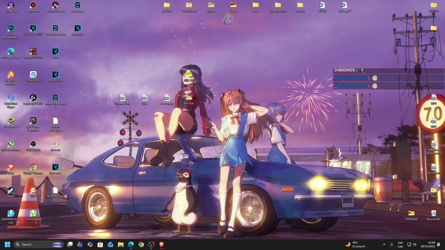Open the Alertas folder
This screenshot has height=250, width=445.
pos(233,7)
